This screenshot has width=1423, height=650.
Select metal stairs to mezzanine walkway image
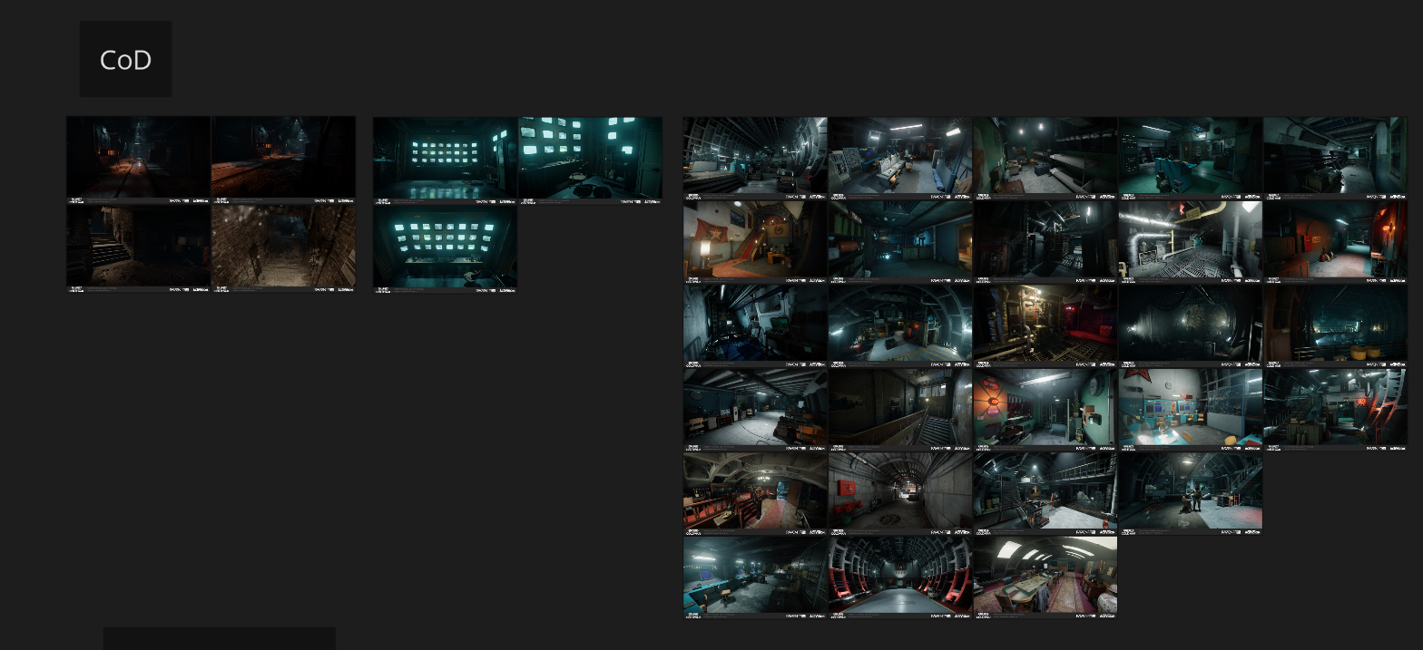click(x=1045, y=494)
